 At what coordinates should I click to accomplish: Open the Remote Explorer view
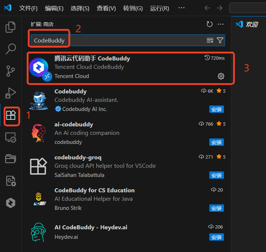point(11,137)
